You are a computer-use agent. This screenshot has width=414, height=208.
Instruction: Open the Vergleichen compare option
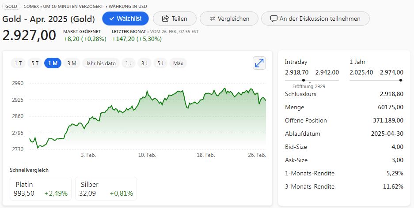pyautogui.click(x=229, y=19)
